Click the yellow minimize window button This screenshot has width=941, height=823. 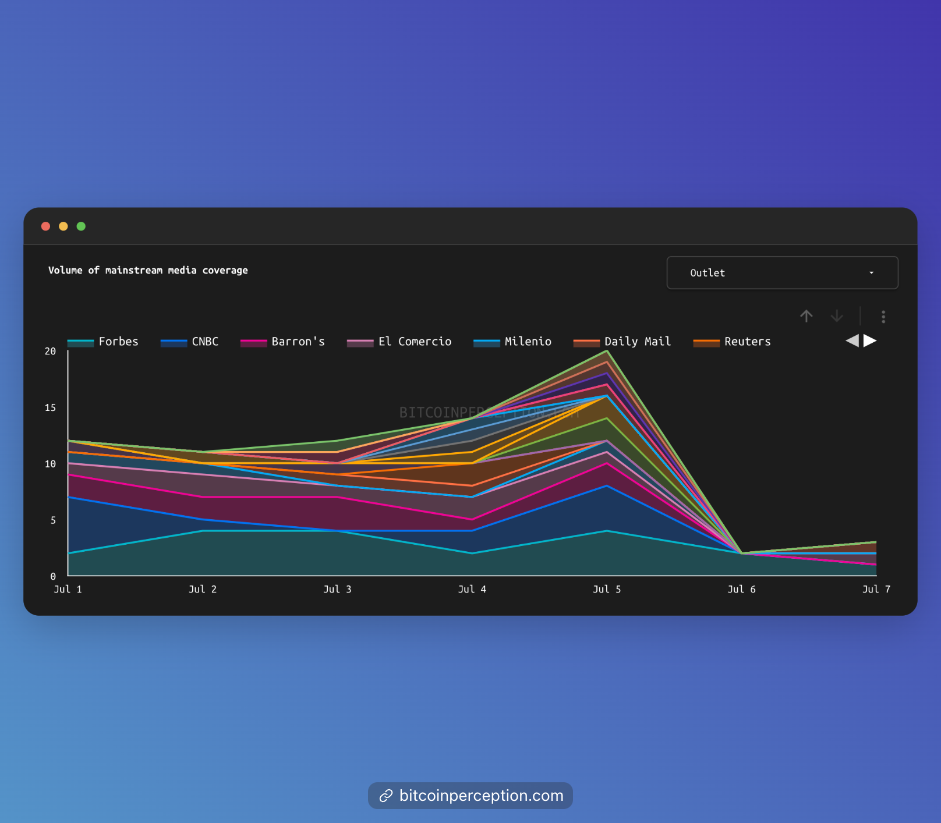click(x=63, y=226)
